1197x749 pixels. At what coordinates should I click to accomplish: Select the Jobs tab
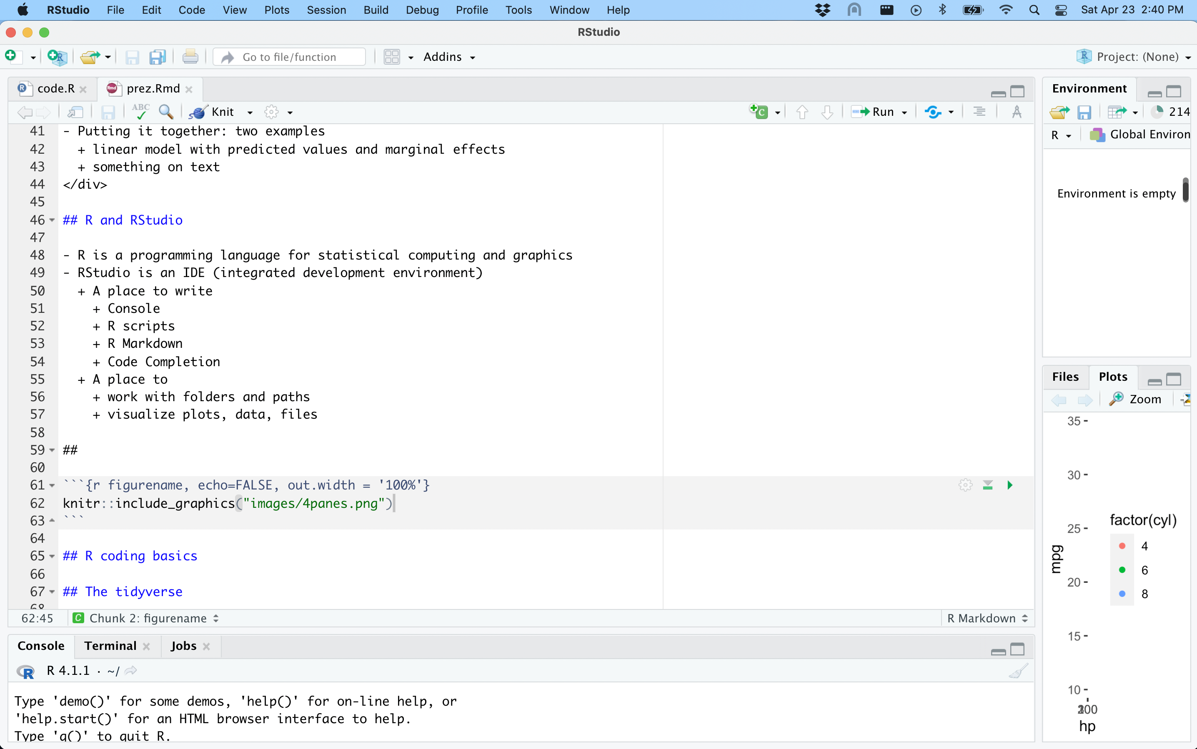(183, 646)
